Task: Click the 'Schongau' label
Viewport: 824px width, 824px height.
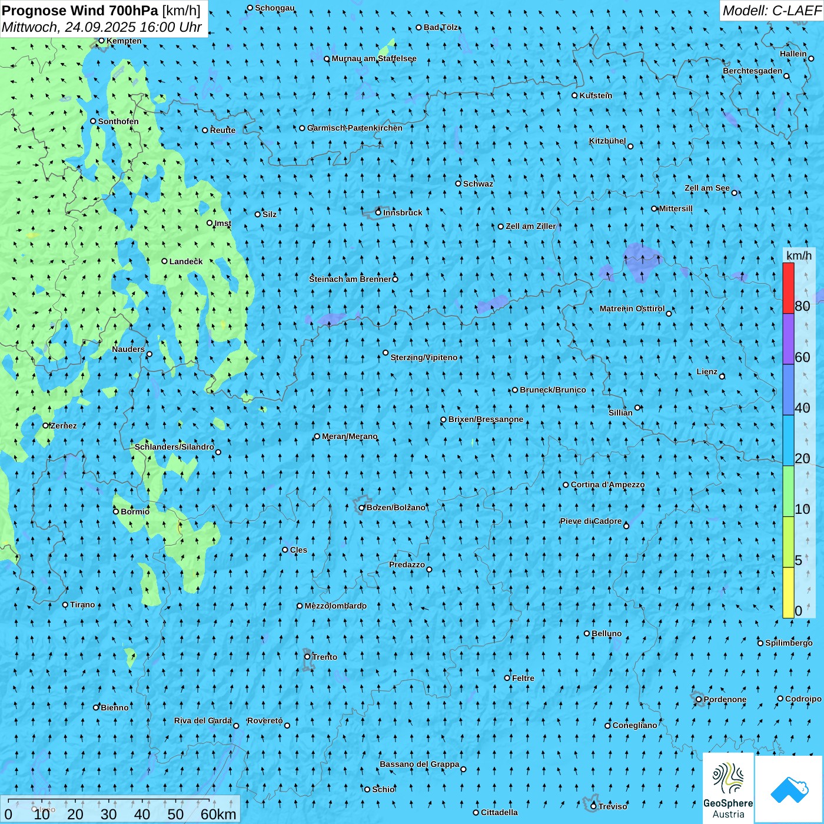Action: click(x=275, y=8)
